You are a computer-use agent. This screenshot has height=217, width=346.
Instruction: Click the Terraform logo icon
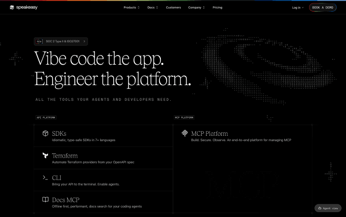(45, 155)
